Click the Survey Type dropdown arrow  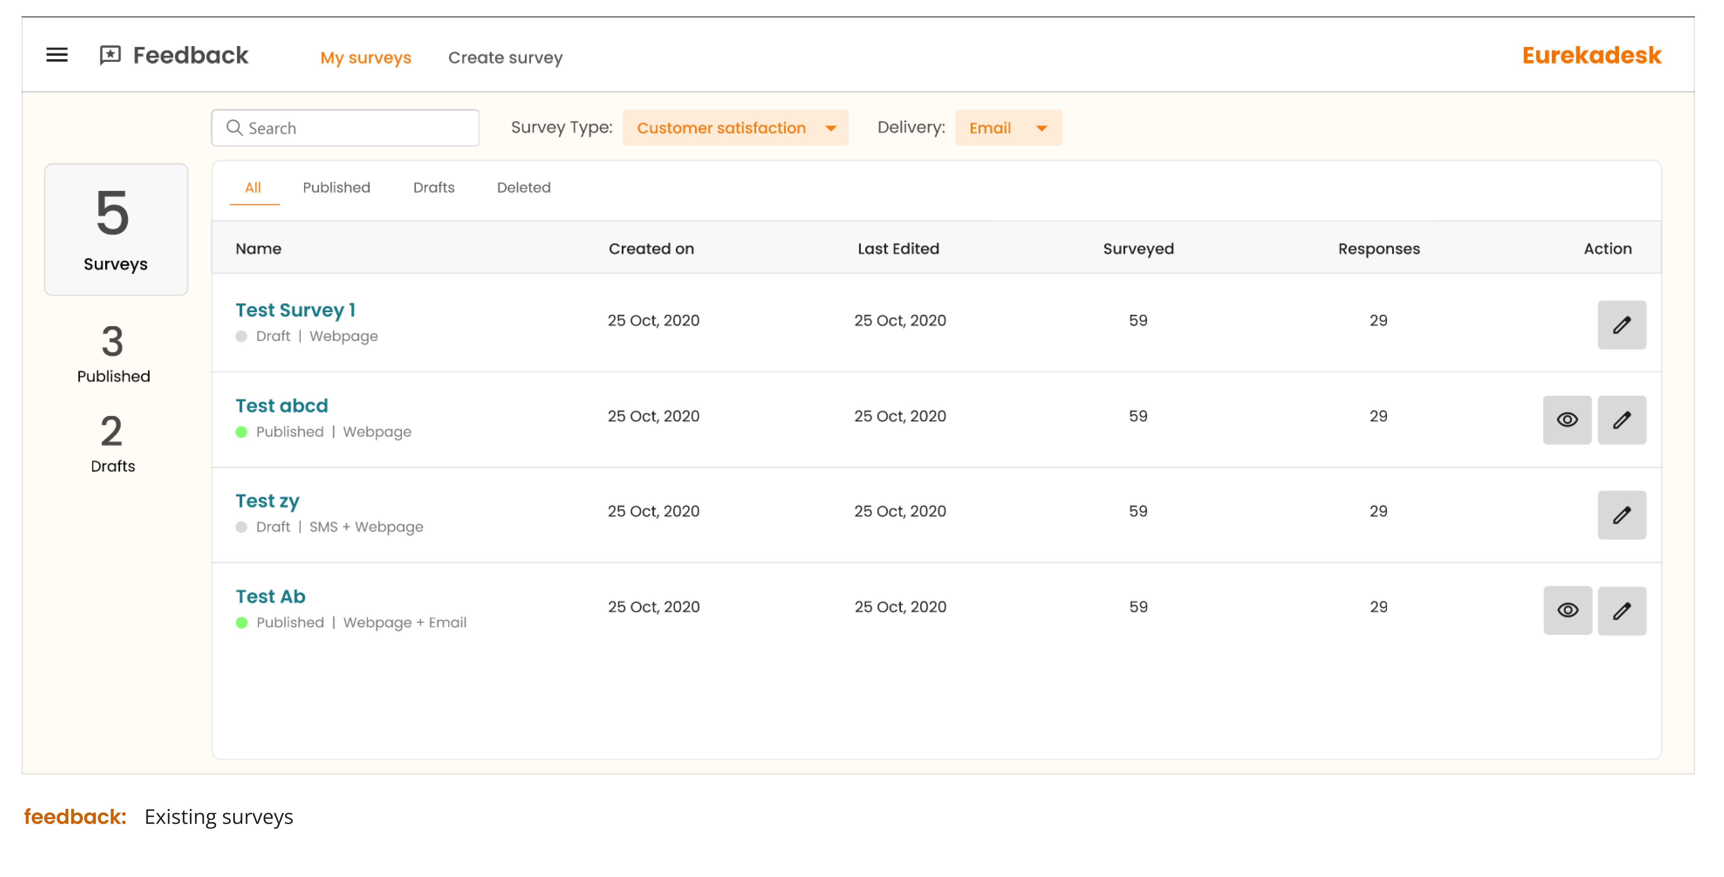point(831,128)
